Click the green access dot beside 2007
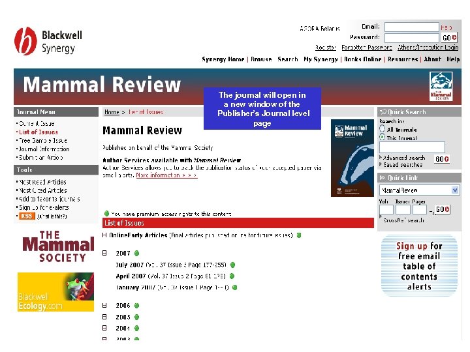The width and height of the screenshot is (470, 352). click(136, 253)
